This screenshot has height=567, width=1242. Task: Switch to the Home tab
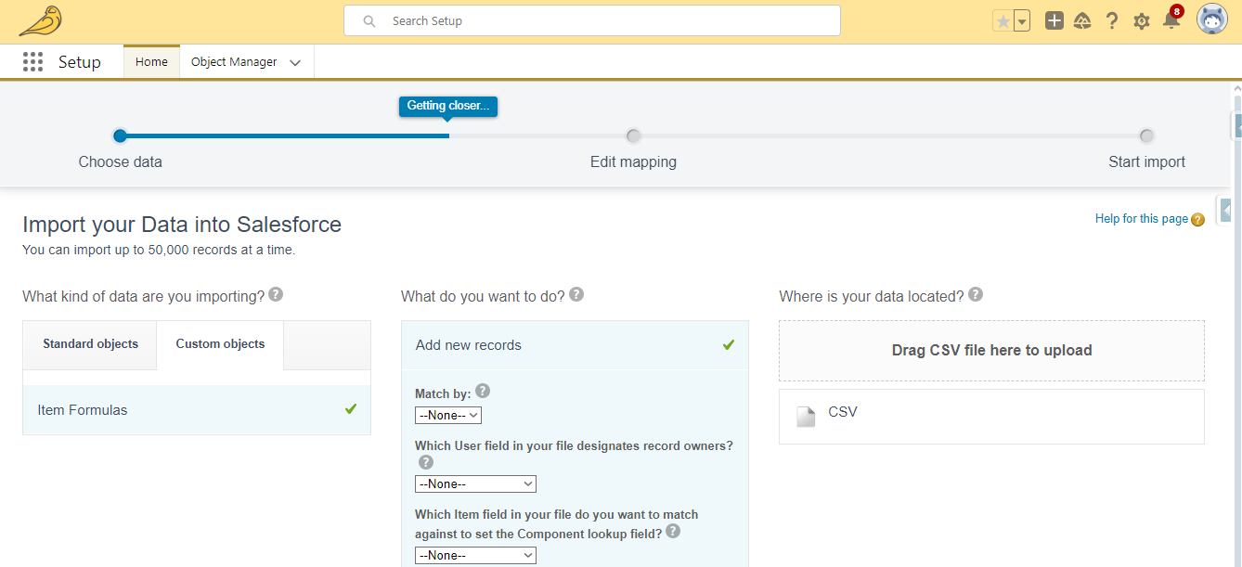tap(151, 62)
